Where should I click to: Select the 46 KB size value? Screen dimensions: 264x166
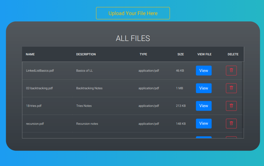point(180,71)
